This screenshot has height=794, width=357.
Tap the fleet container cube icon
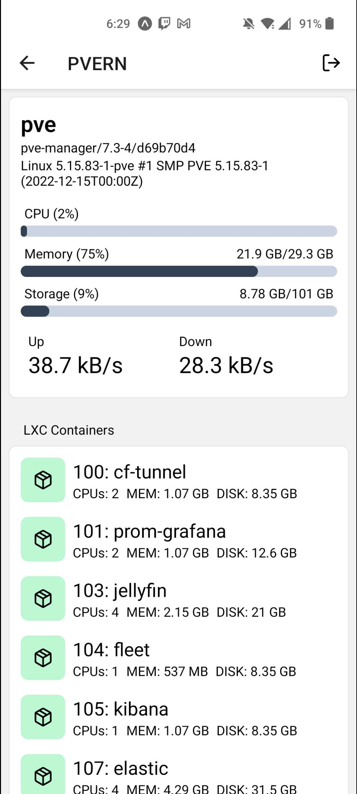coord(43,657)
